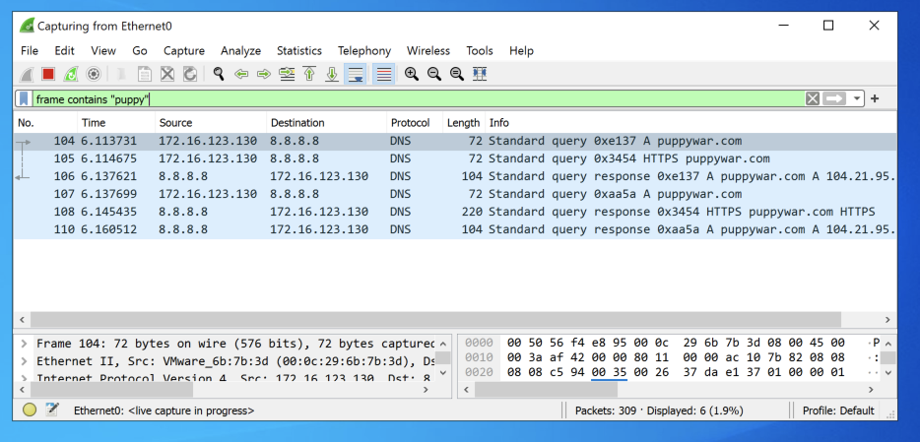Jump to the first packet
Screen dimensions: 920x442
[x=309, y=75]
